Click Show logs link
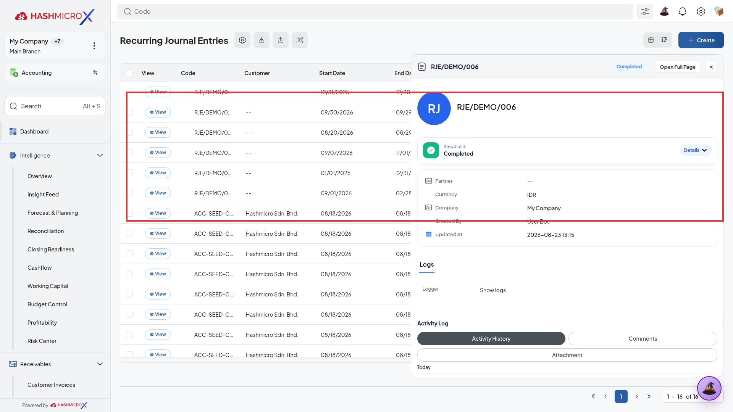 [x=493, y=290]
